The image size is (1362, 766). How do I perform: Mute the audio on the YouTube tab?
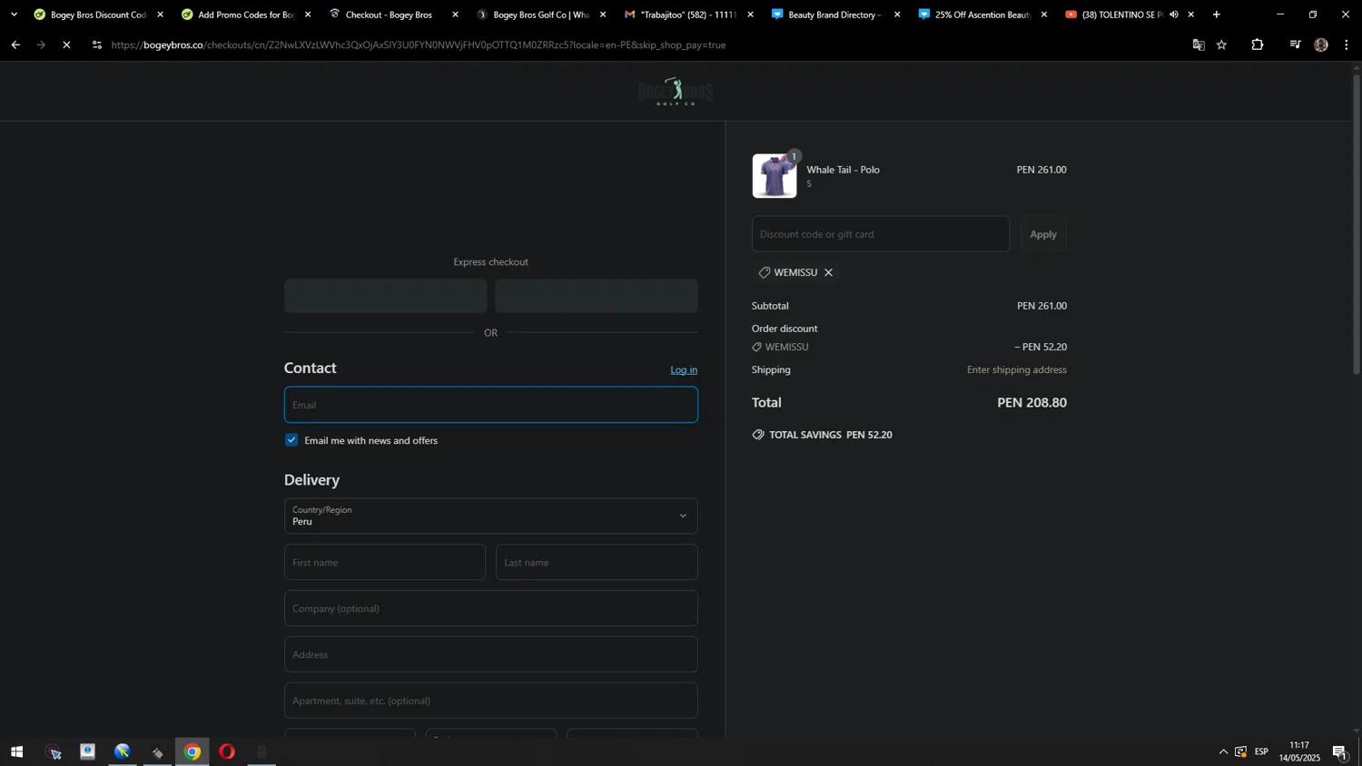(1174, 15)
